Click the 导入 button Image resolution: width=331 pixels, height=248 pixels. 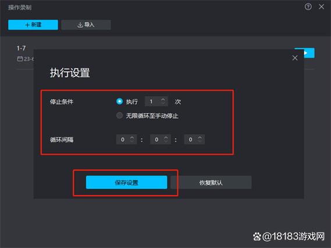pyautogui.click(x=86, y=25)
